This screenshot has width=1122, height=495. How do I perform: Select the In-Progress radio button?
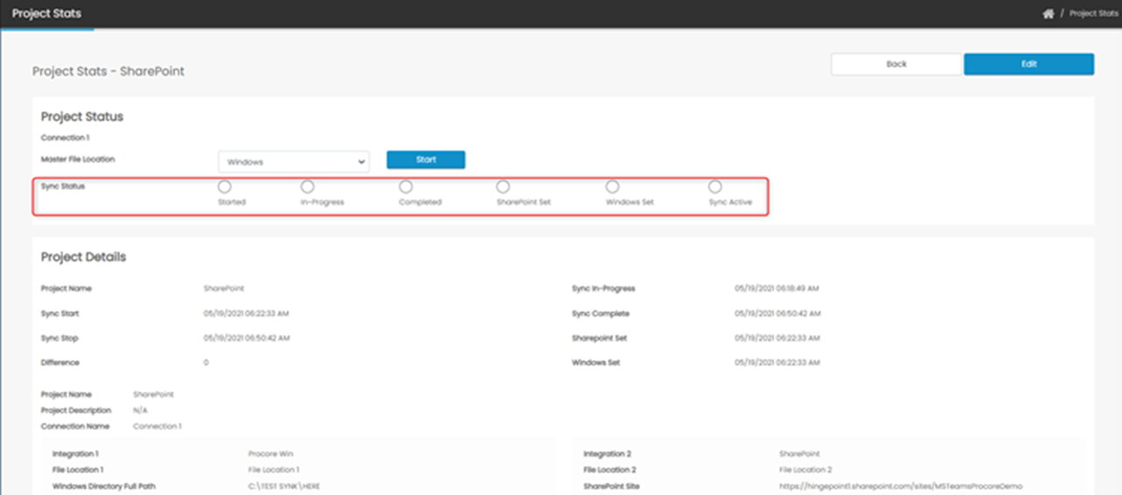pyautogui.click(x=307, y=187)
